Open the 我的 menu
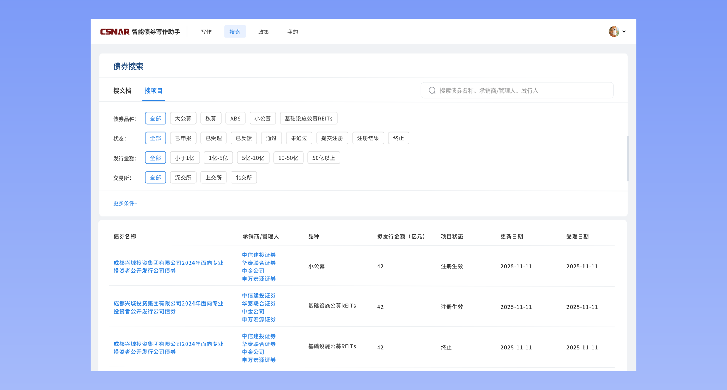Viewport: 727px width, 390px height. click(x=292, y=32)
